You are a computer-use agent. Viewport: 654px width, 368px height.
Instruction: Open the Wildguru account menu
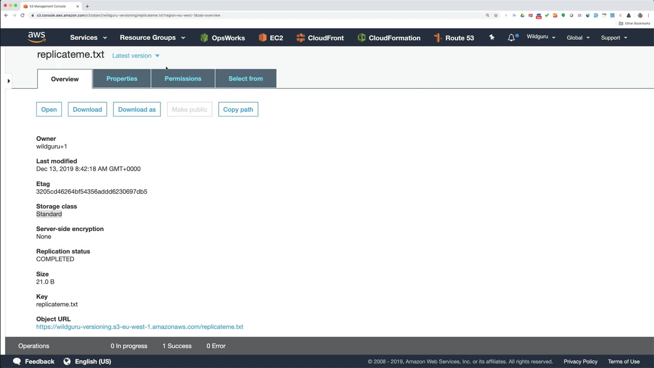point(541,37)
